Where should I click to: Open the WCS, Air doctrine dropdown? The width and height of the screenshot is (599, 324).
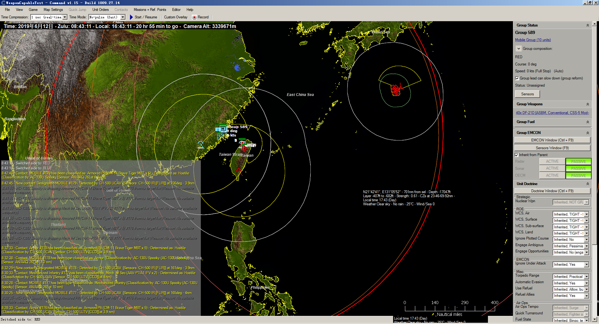click(587, 214)
